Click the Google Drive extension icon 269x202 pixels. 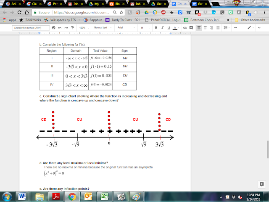tap(146, 12)
